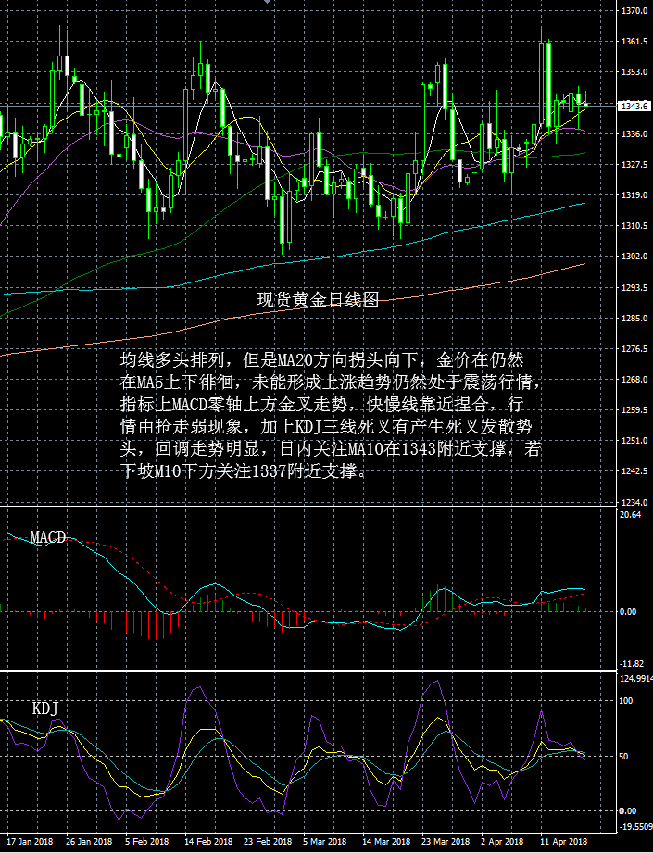Viewport: 653px width, 853px height.
Task: Click the date label 26 Jan 2018
Action: [x=89, y=842]
